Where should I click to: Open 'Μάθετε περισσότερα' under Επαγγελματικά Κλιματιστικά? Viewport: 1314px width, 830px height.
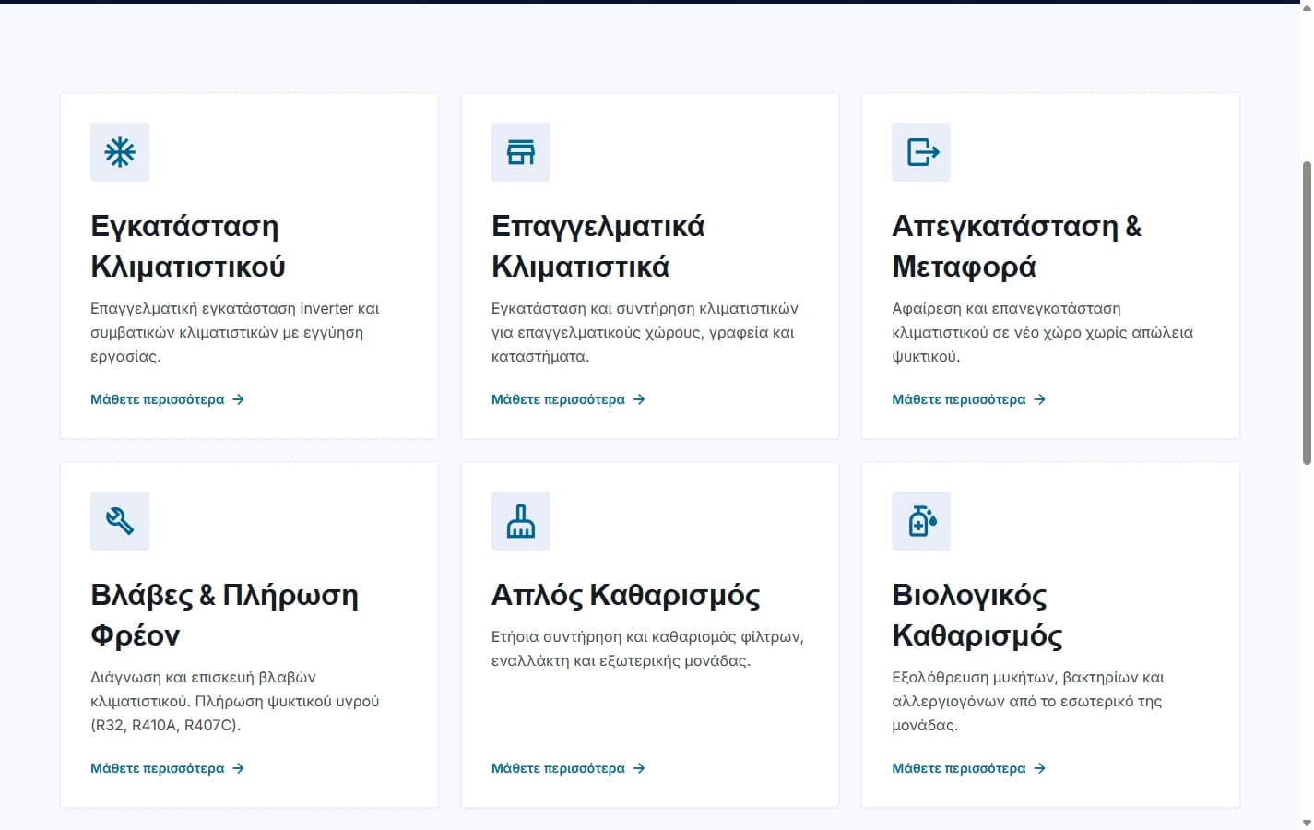click(x=568, y=399)
